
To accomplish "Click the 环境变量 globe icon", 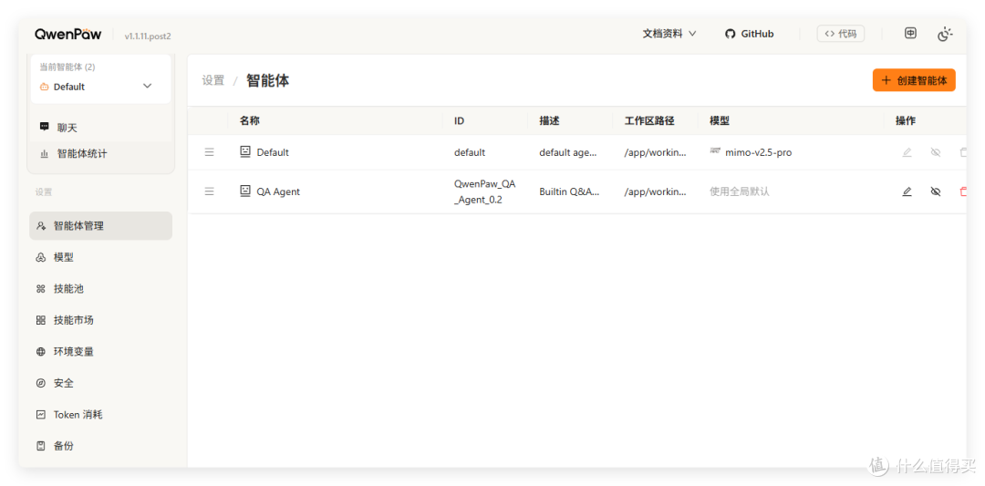I will tap(41, 352).
